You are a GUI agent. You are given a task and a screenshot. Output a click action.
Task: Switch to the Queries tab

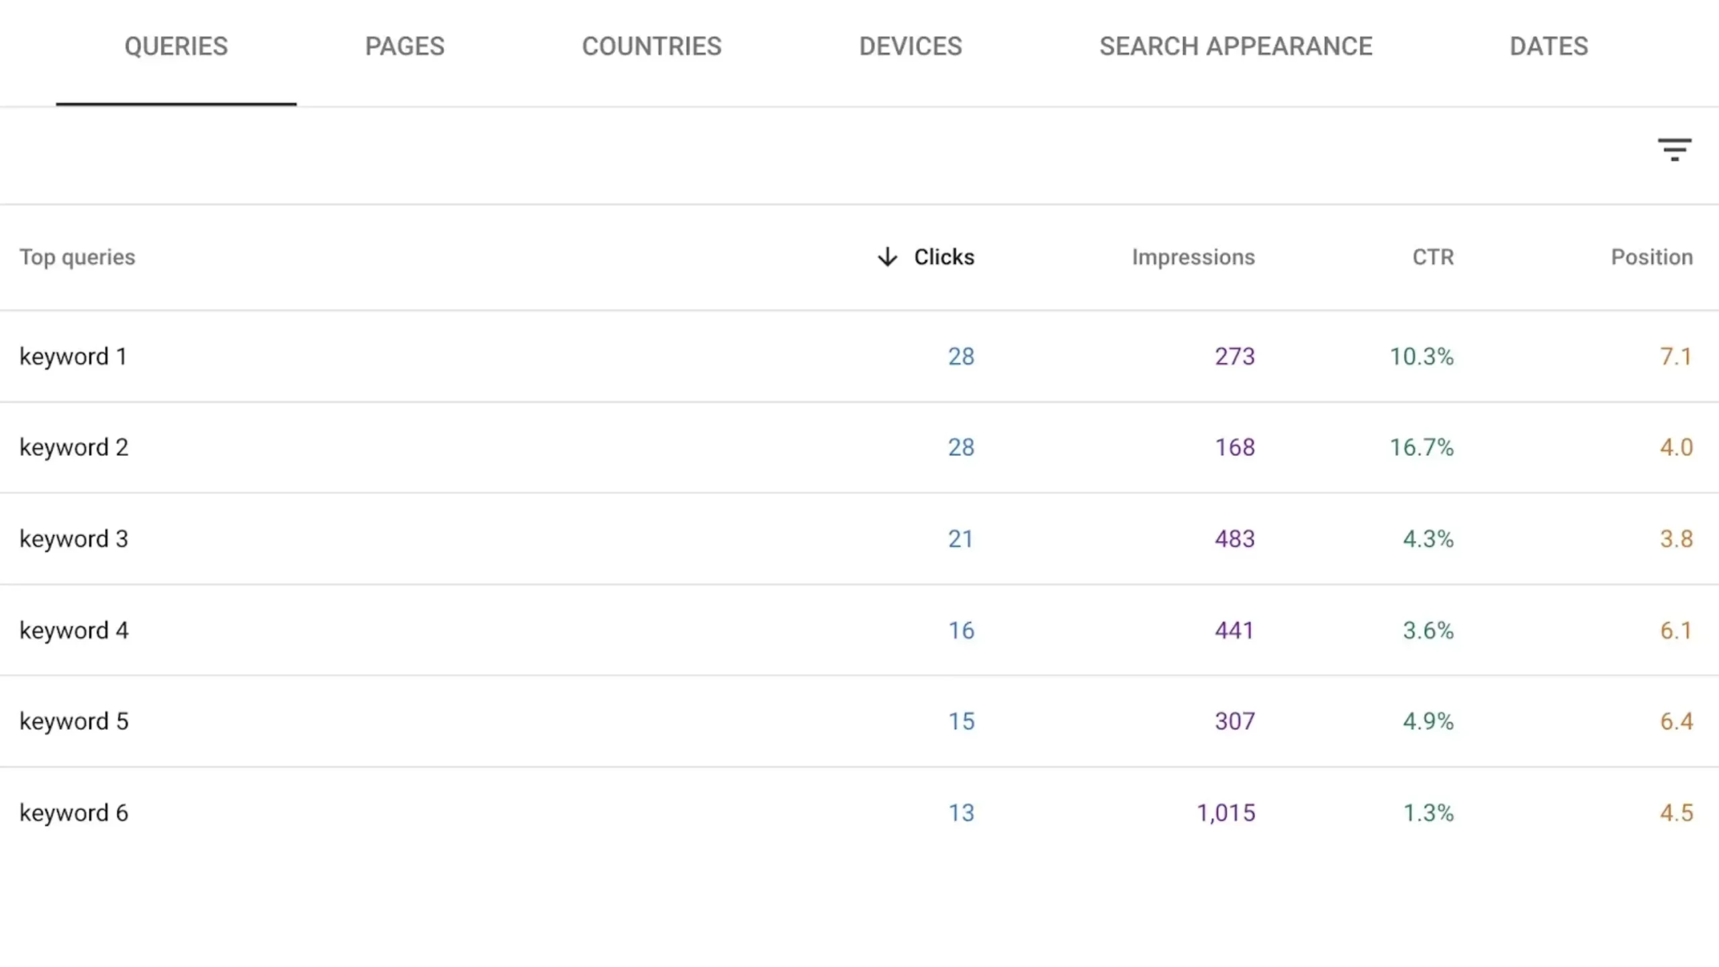coord(176,46)
